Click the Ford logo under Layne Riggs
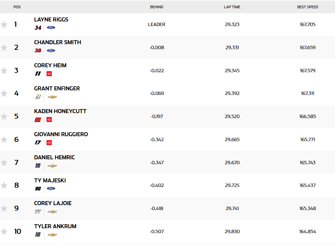Screen dimensions: 335x244 tap(51, 28)
